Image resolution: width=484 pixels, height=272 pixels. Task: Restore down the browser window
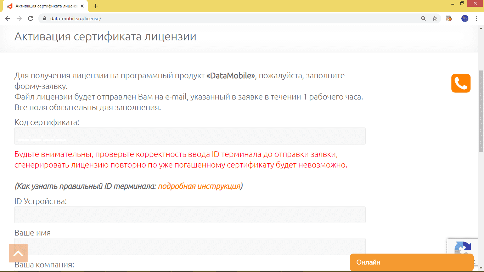[x=462, y=4]
